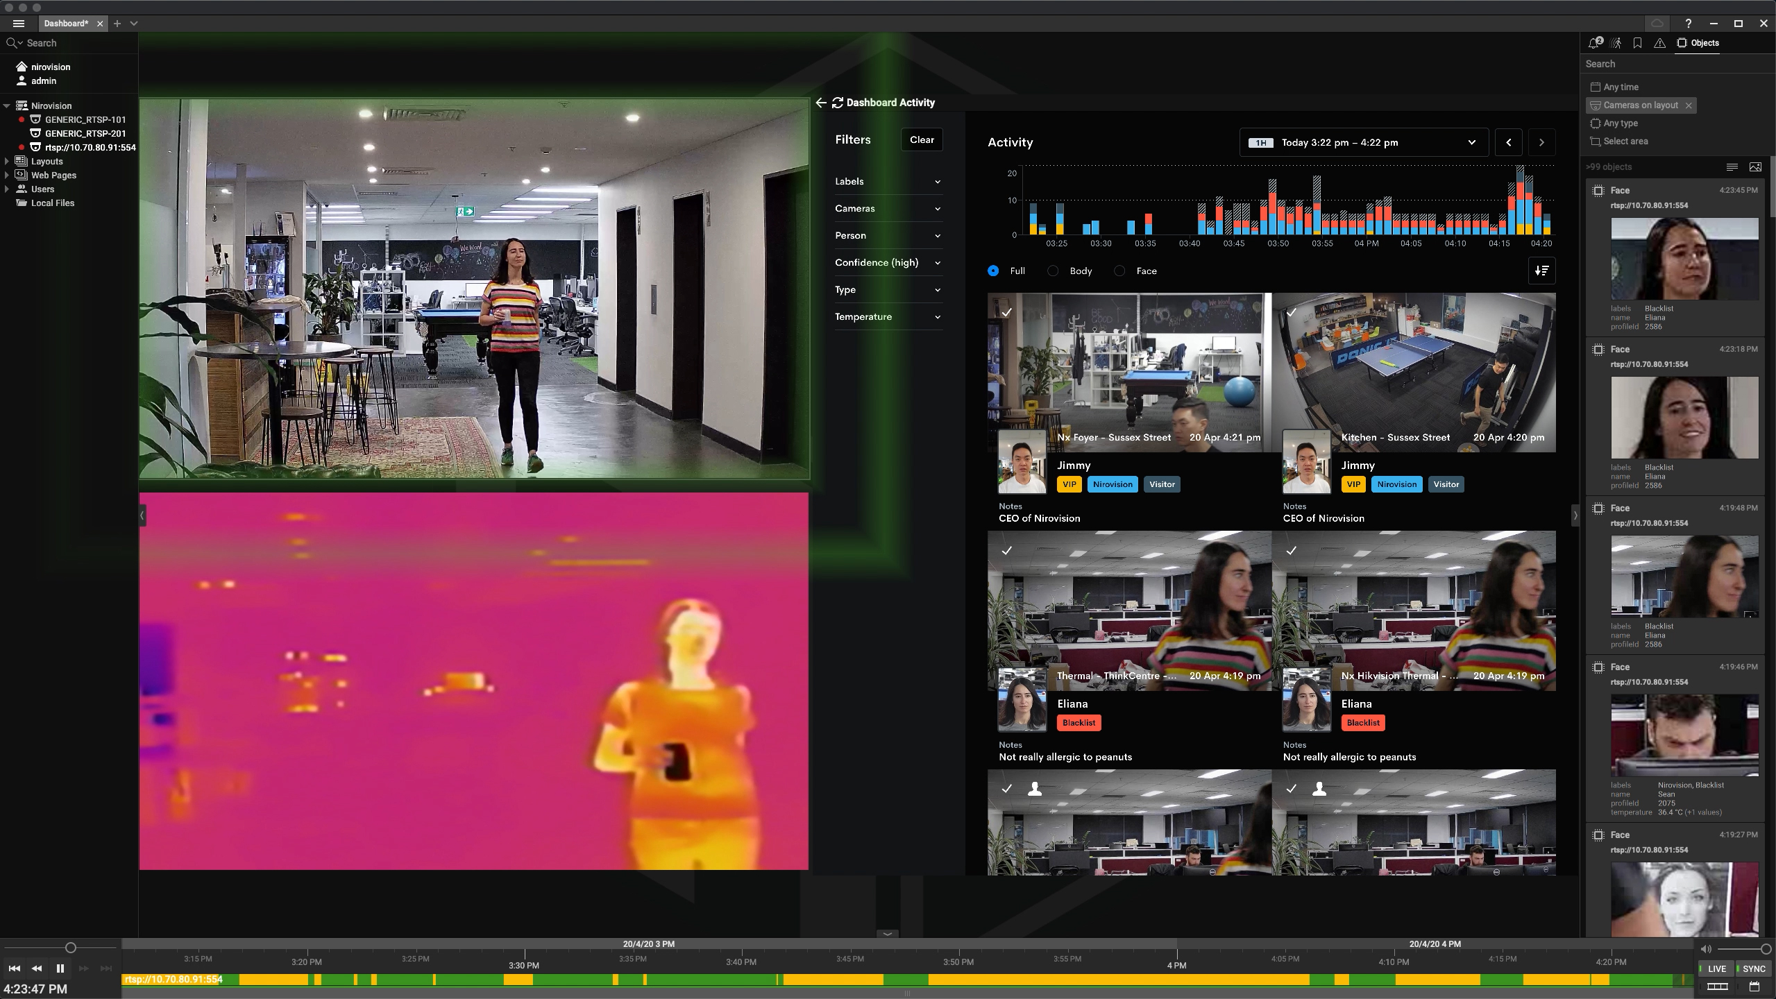Pause playback with the pause control
Screen dimensions: 1776x999
(60, 968)
